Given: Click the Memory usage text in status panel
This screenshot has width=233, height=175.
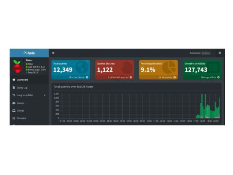Looking at the screenshot, I should click(37, 70).
